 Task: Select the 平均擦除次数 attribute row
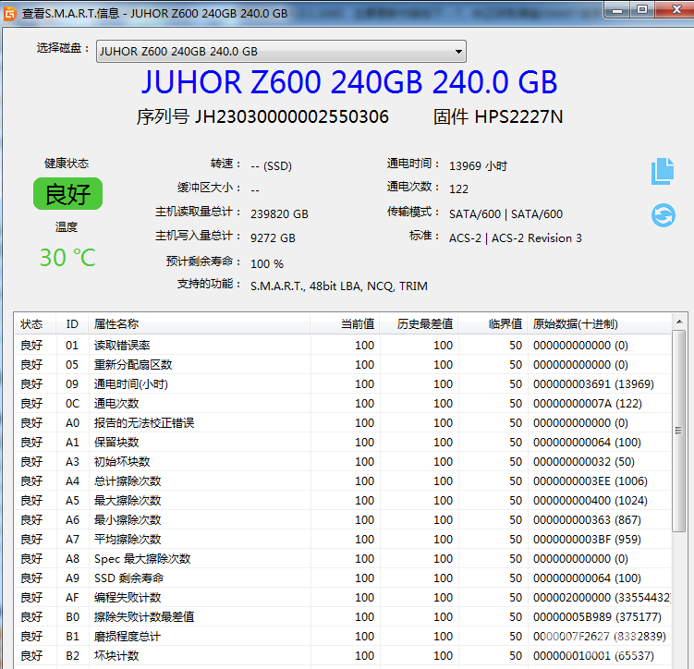click(128, 540)
